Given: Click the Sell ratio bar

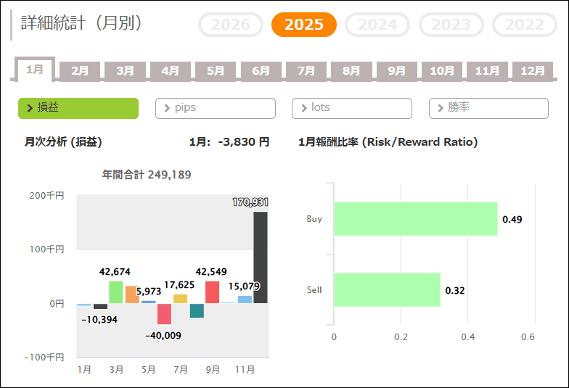Looking at the screenshot, I should pos(387,290).
